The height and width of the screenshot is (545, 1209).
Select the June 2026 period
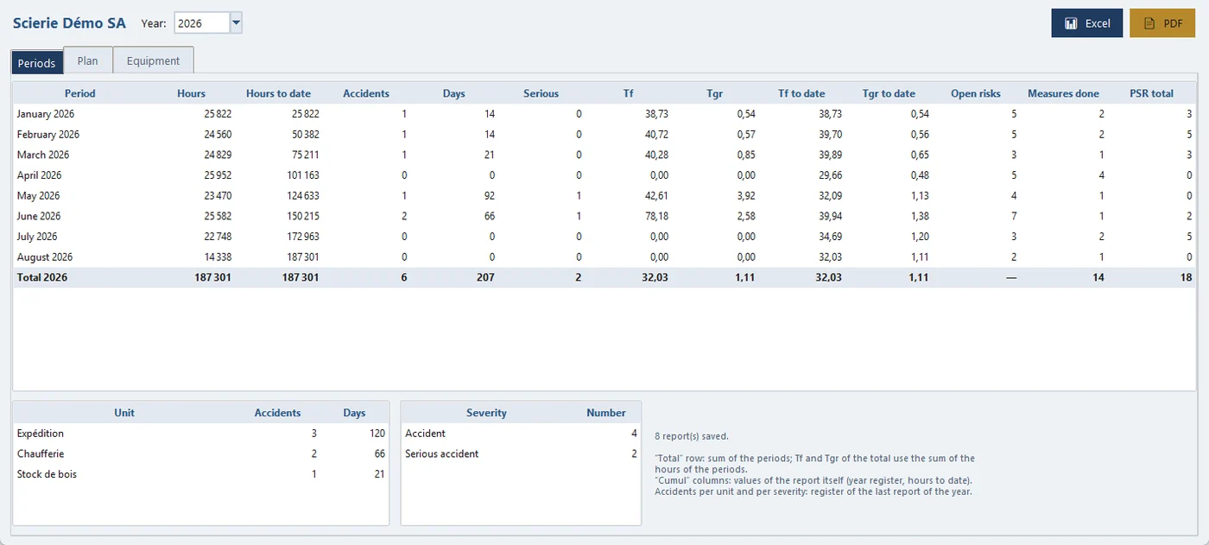[604, 216]
